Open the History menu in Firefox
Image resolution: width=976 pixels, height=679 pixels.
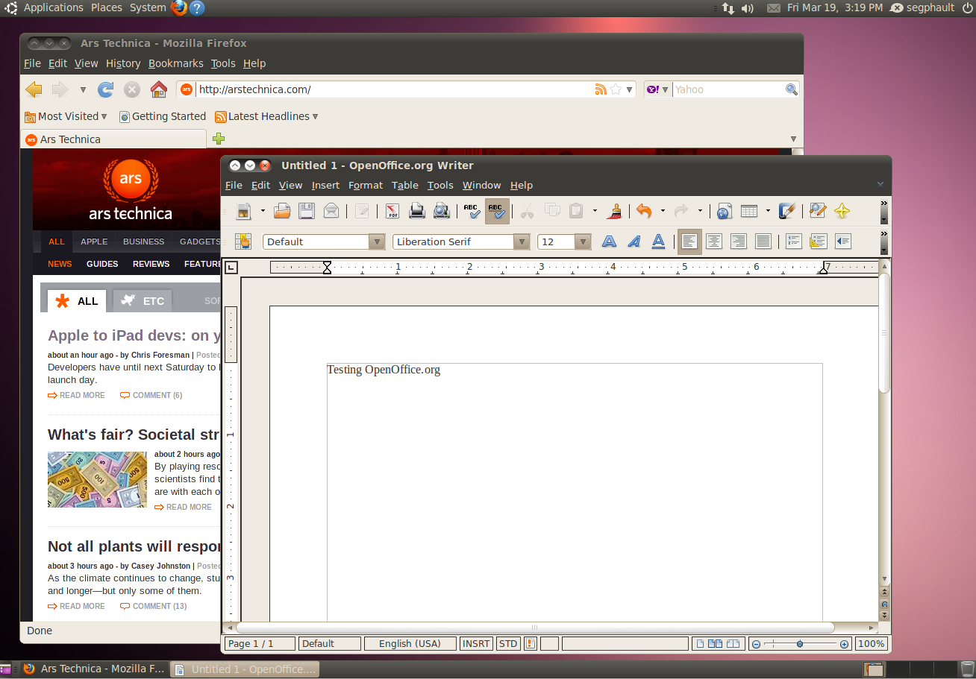123,63
